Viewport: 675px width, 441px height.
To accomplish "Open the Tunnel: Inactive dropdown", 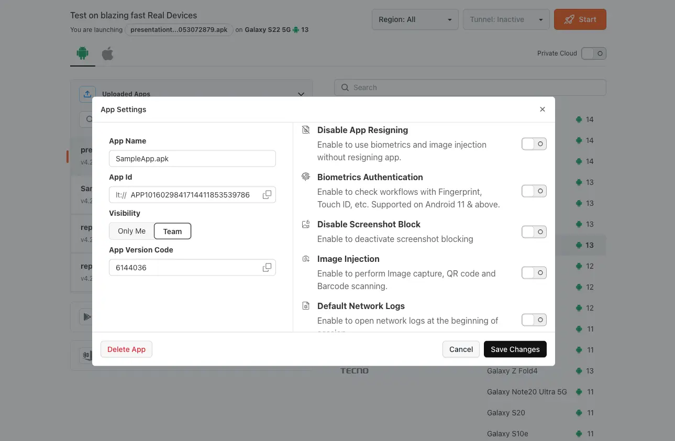I will click(506, 20).
